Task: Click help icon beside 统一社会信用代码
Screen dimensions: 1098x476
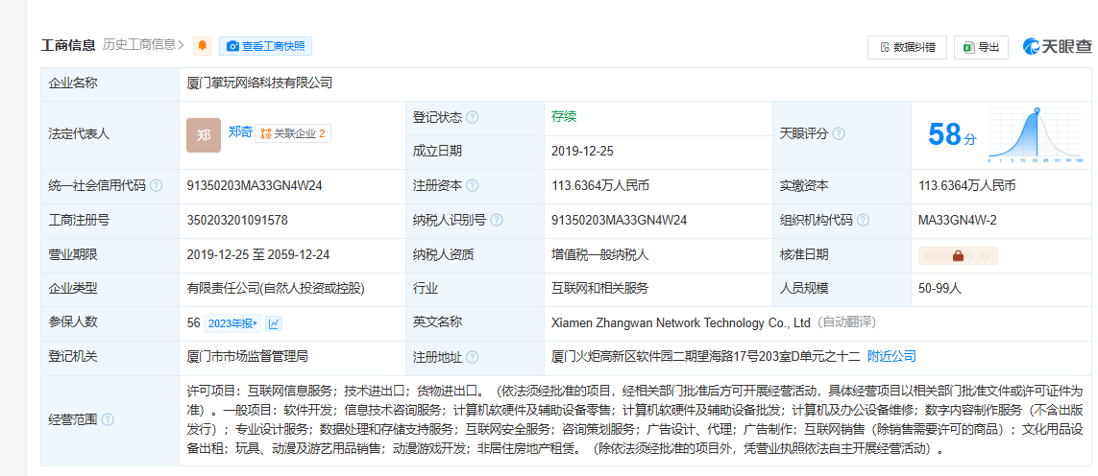Action: [157, 186]
